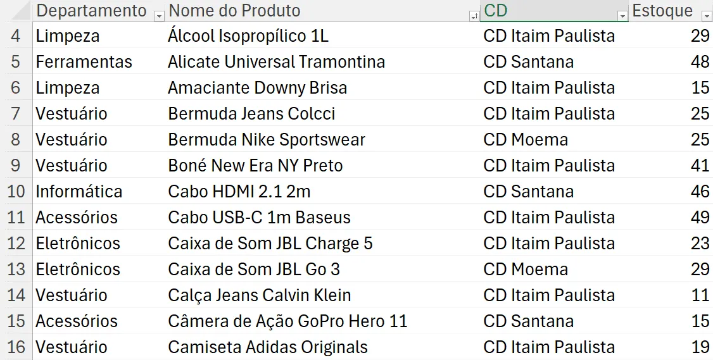Click the Caixa de Som JBL Go 3 cell
713x360 pixels.
coord(322,269)
